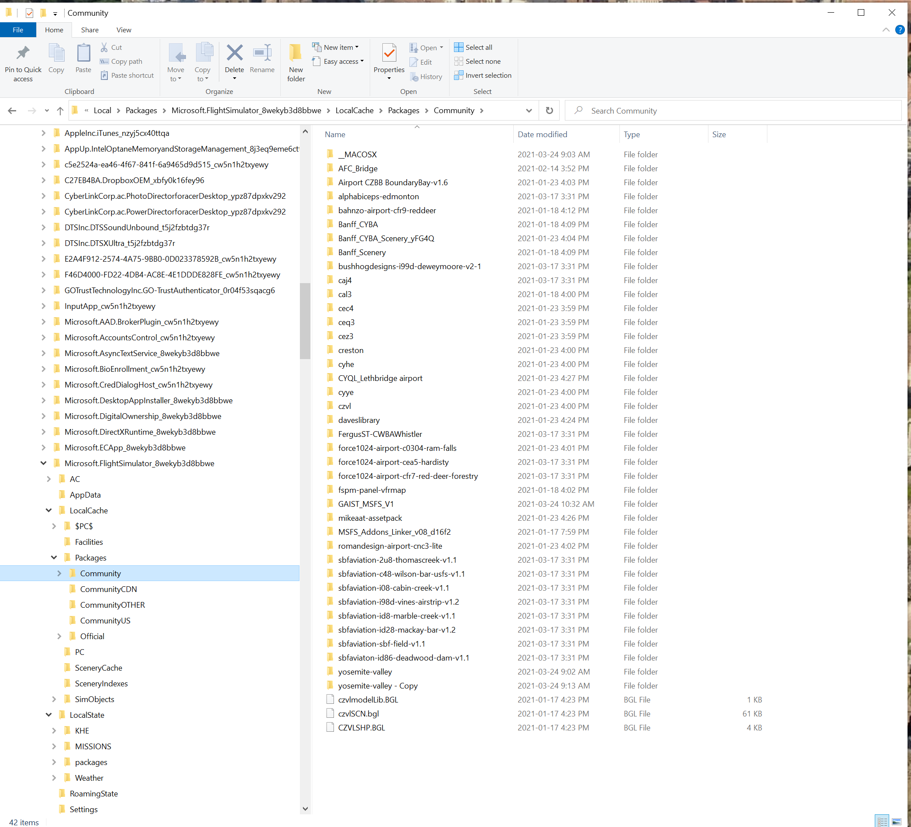Expand the Official folder in tree
The image size is (911, 827).
(x=59, y=636)
